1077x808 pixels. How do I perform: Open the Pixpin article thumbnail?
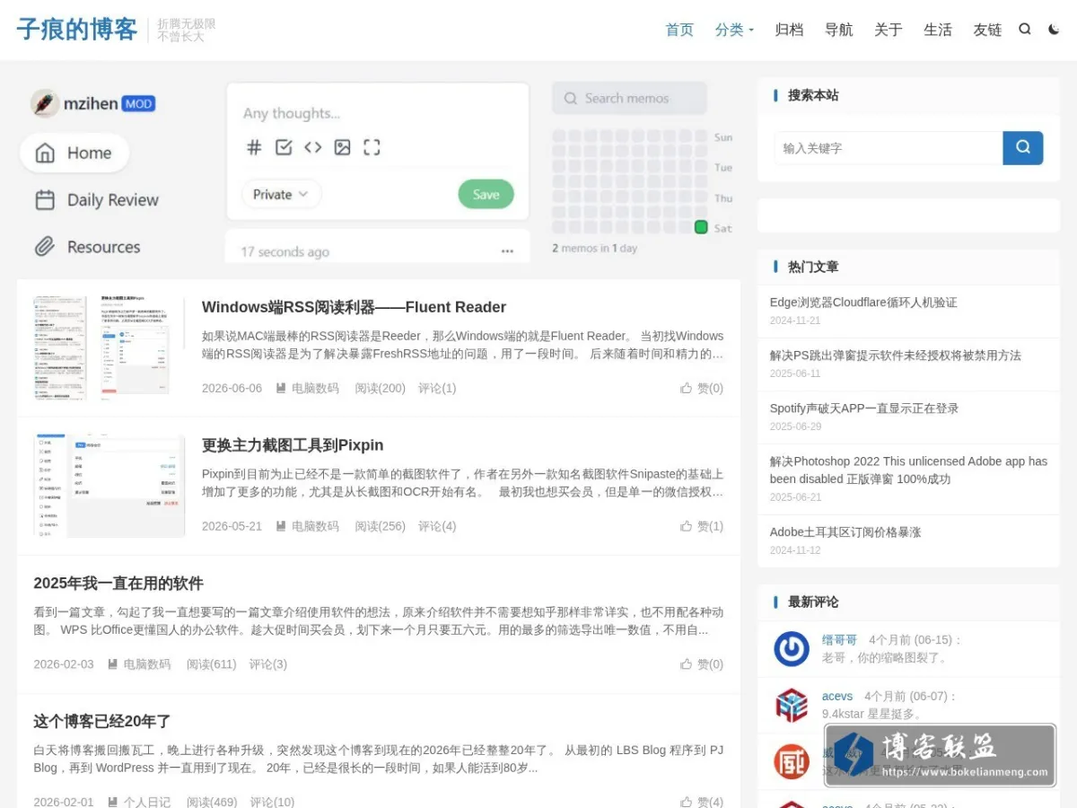109,486
